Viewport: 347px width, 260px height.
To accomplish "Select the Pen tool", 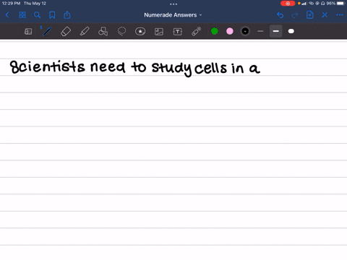I will tap(47, 31).
